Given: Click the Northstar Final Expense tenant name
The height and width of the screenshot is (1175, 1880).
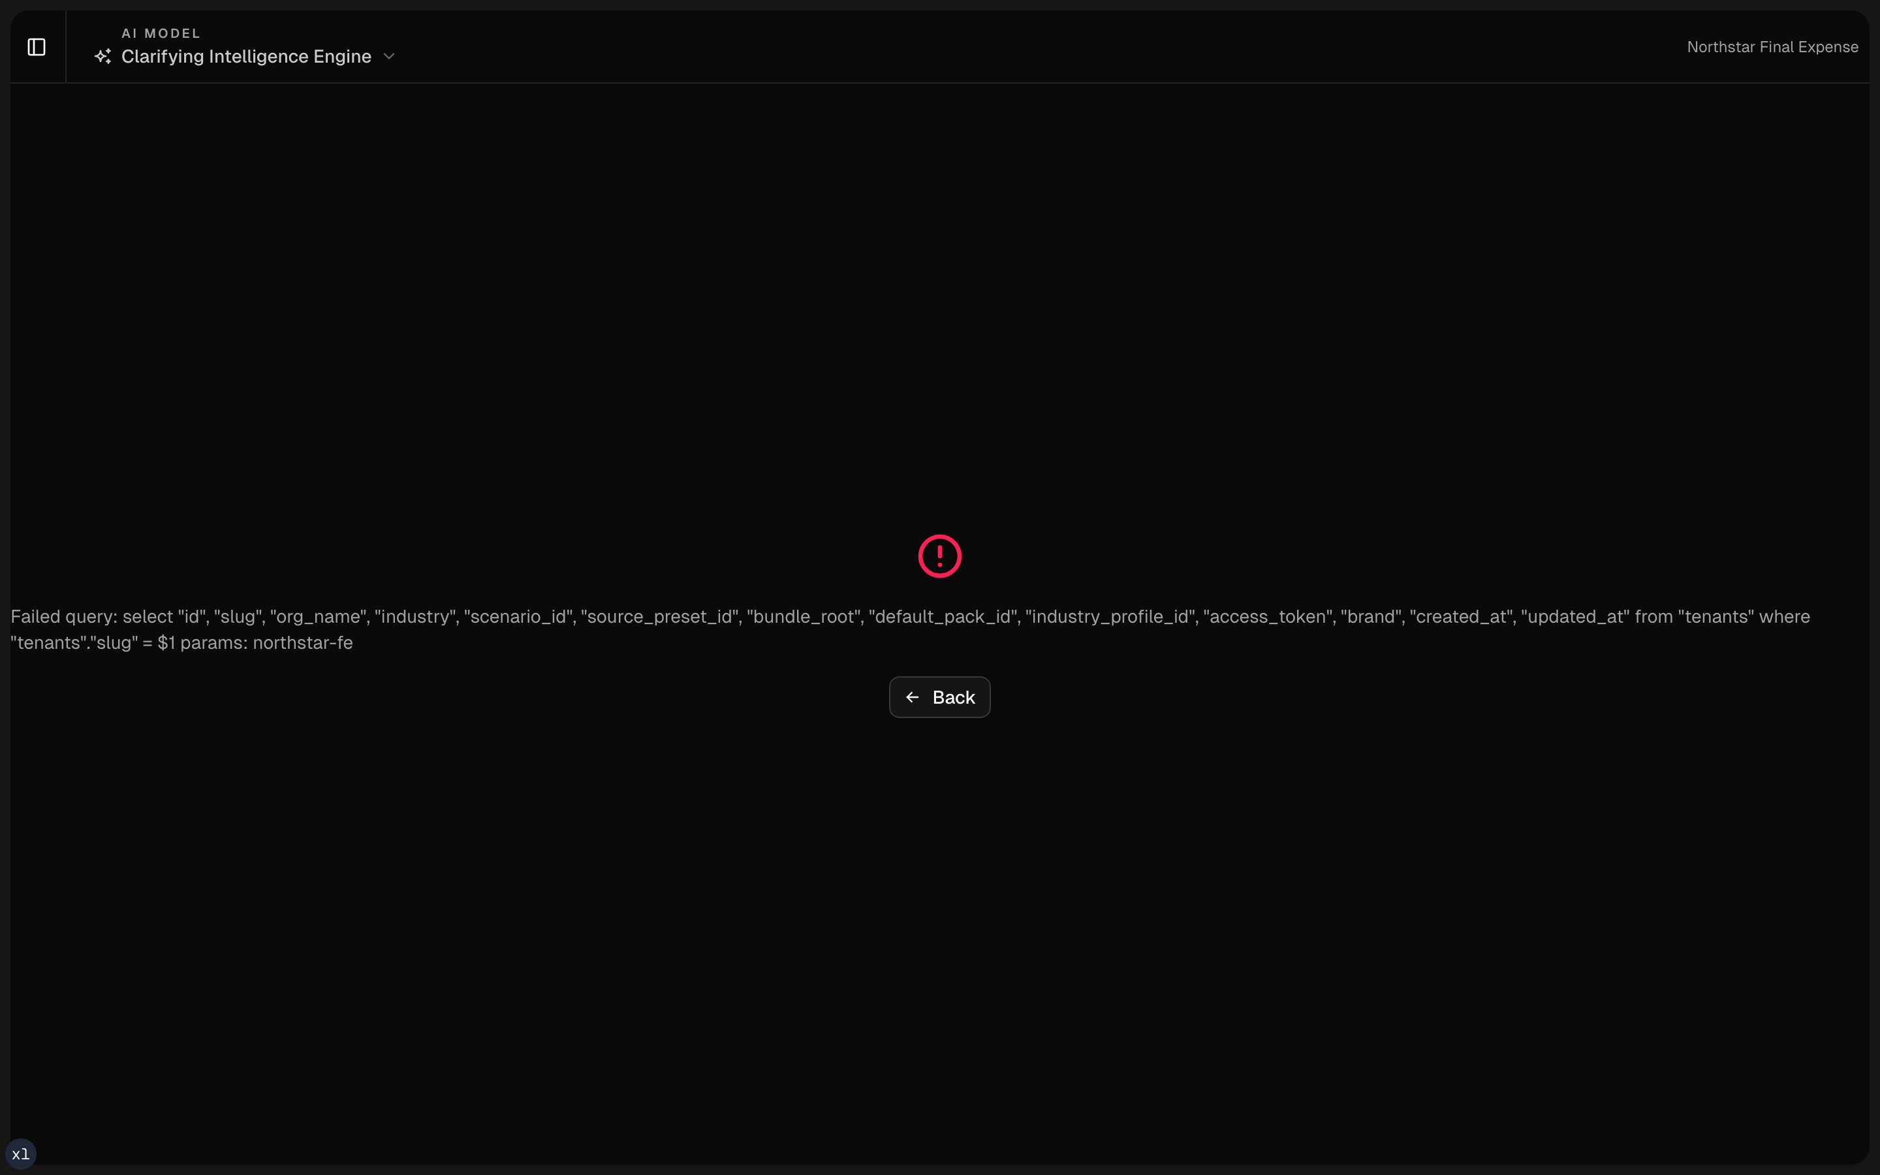Looking at the screenshot, I should (x=1773, y=46).
